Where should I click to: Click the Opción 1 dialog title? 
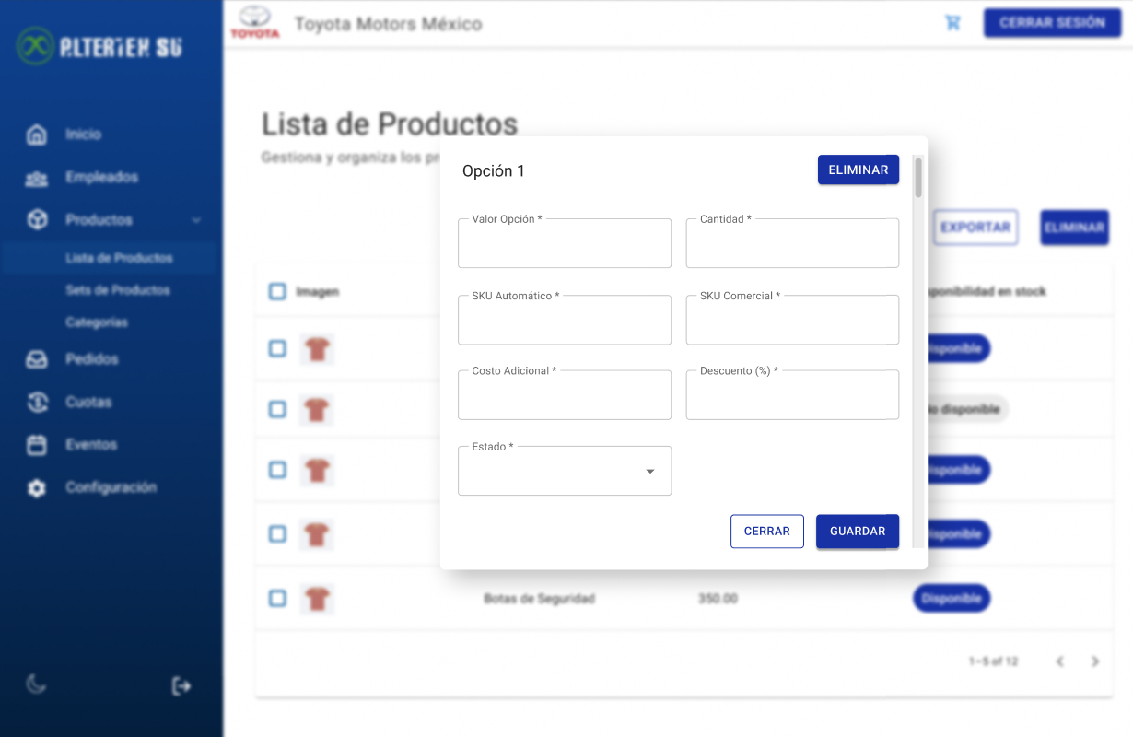click(x=494, y=170)
